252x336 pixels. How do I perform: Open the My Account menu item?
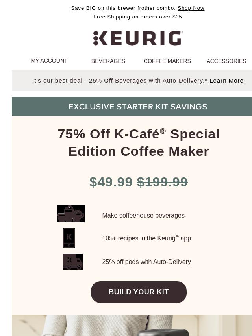(x=49, y=61)
